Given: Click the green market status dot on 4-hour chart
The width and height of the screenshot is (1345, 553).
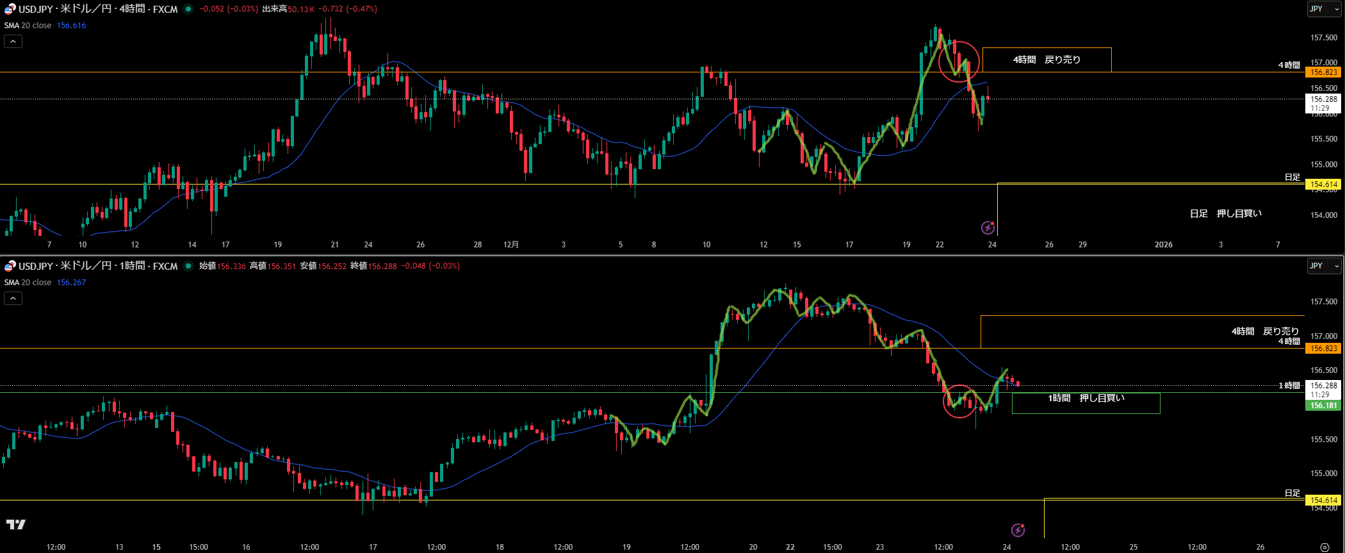Looking at the screenshot, I should 188,9.
